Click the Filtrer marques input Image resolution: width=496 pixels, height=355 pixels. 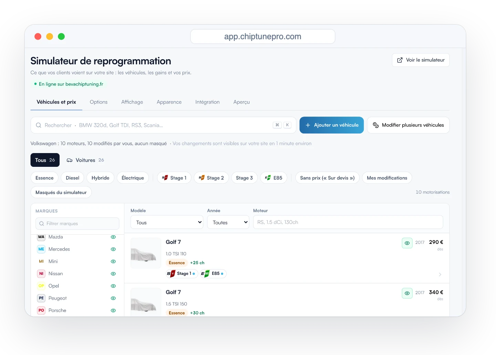77,224
